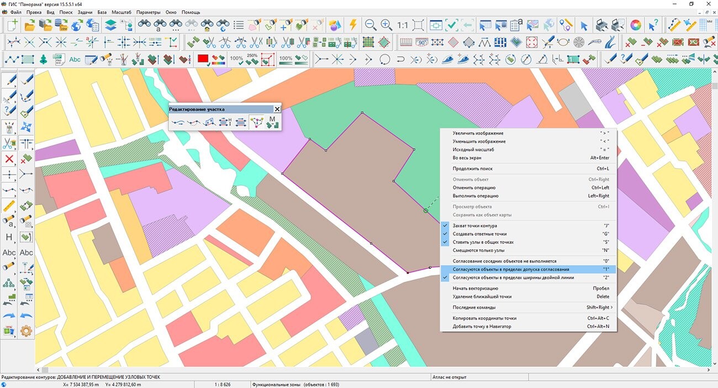Uncheck "Создавать ответные точки" option
Viewport: 718px width, 388px height.
point(479,234)
